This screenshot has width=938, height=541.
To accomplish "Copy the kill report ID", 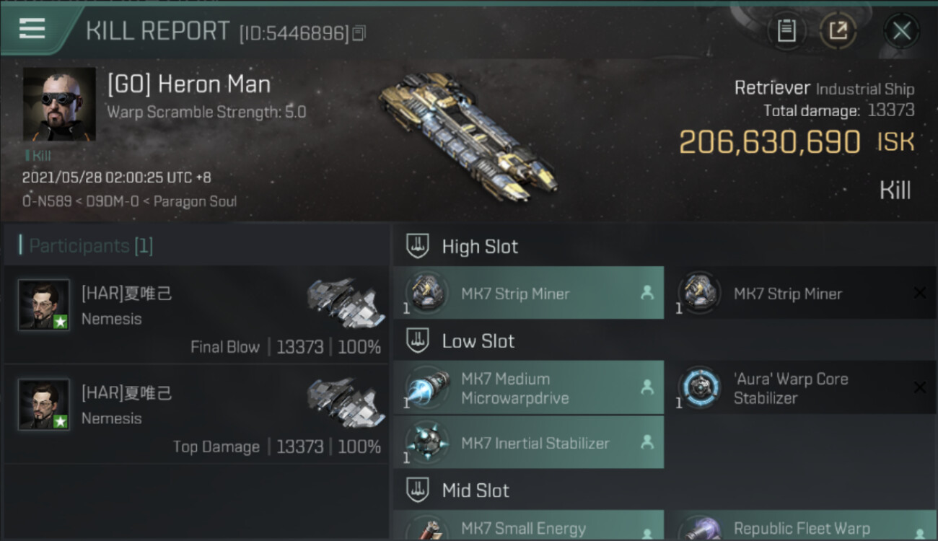I will pyautogui.click(x=359, y=32).
